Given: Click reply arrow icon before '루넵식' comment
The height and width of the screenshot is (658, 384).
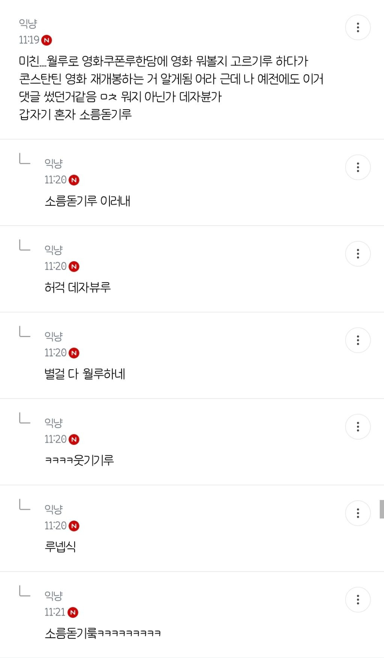Looking at the screenshot, I should 24,504.
